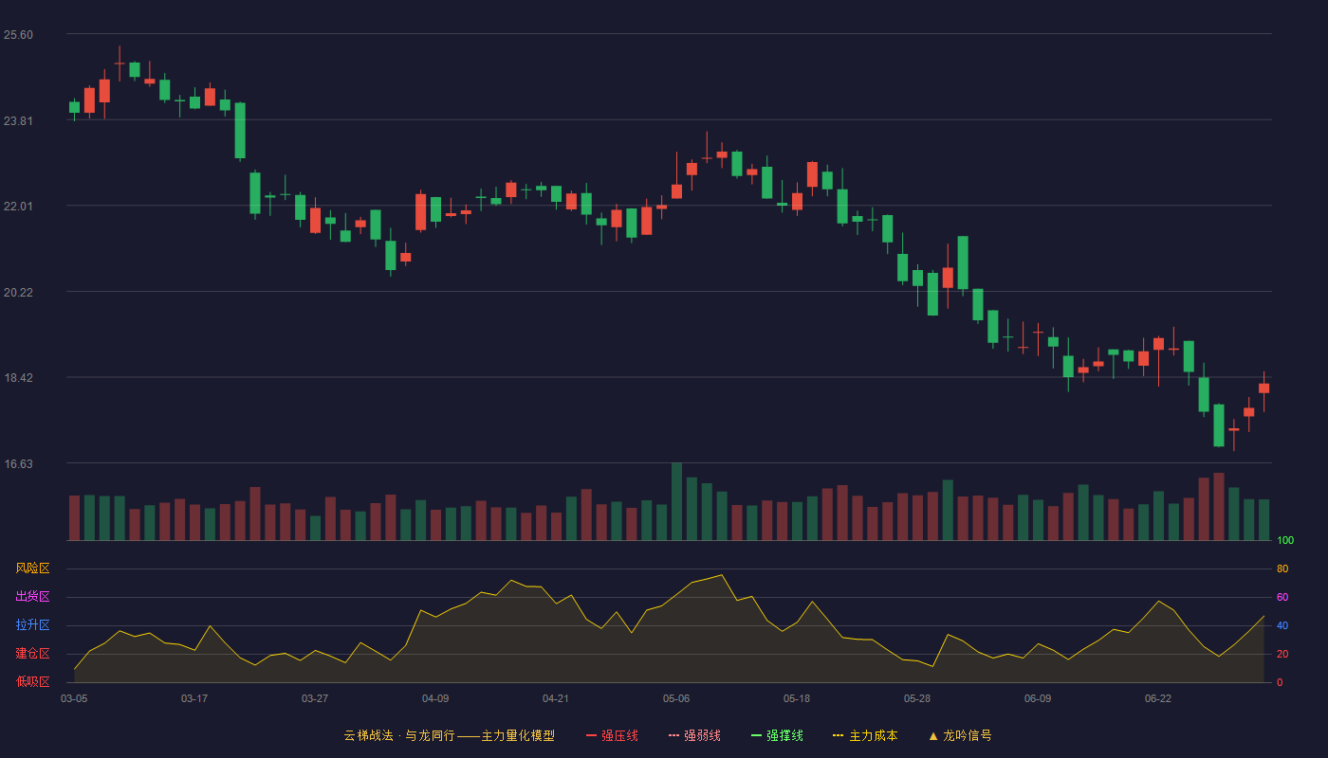Toggle the 强压线 legend item
Screen dimensions: 1328x758
612,735
